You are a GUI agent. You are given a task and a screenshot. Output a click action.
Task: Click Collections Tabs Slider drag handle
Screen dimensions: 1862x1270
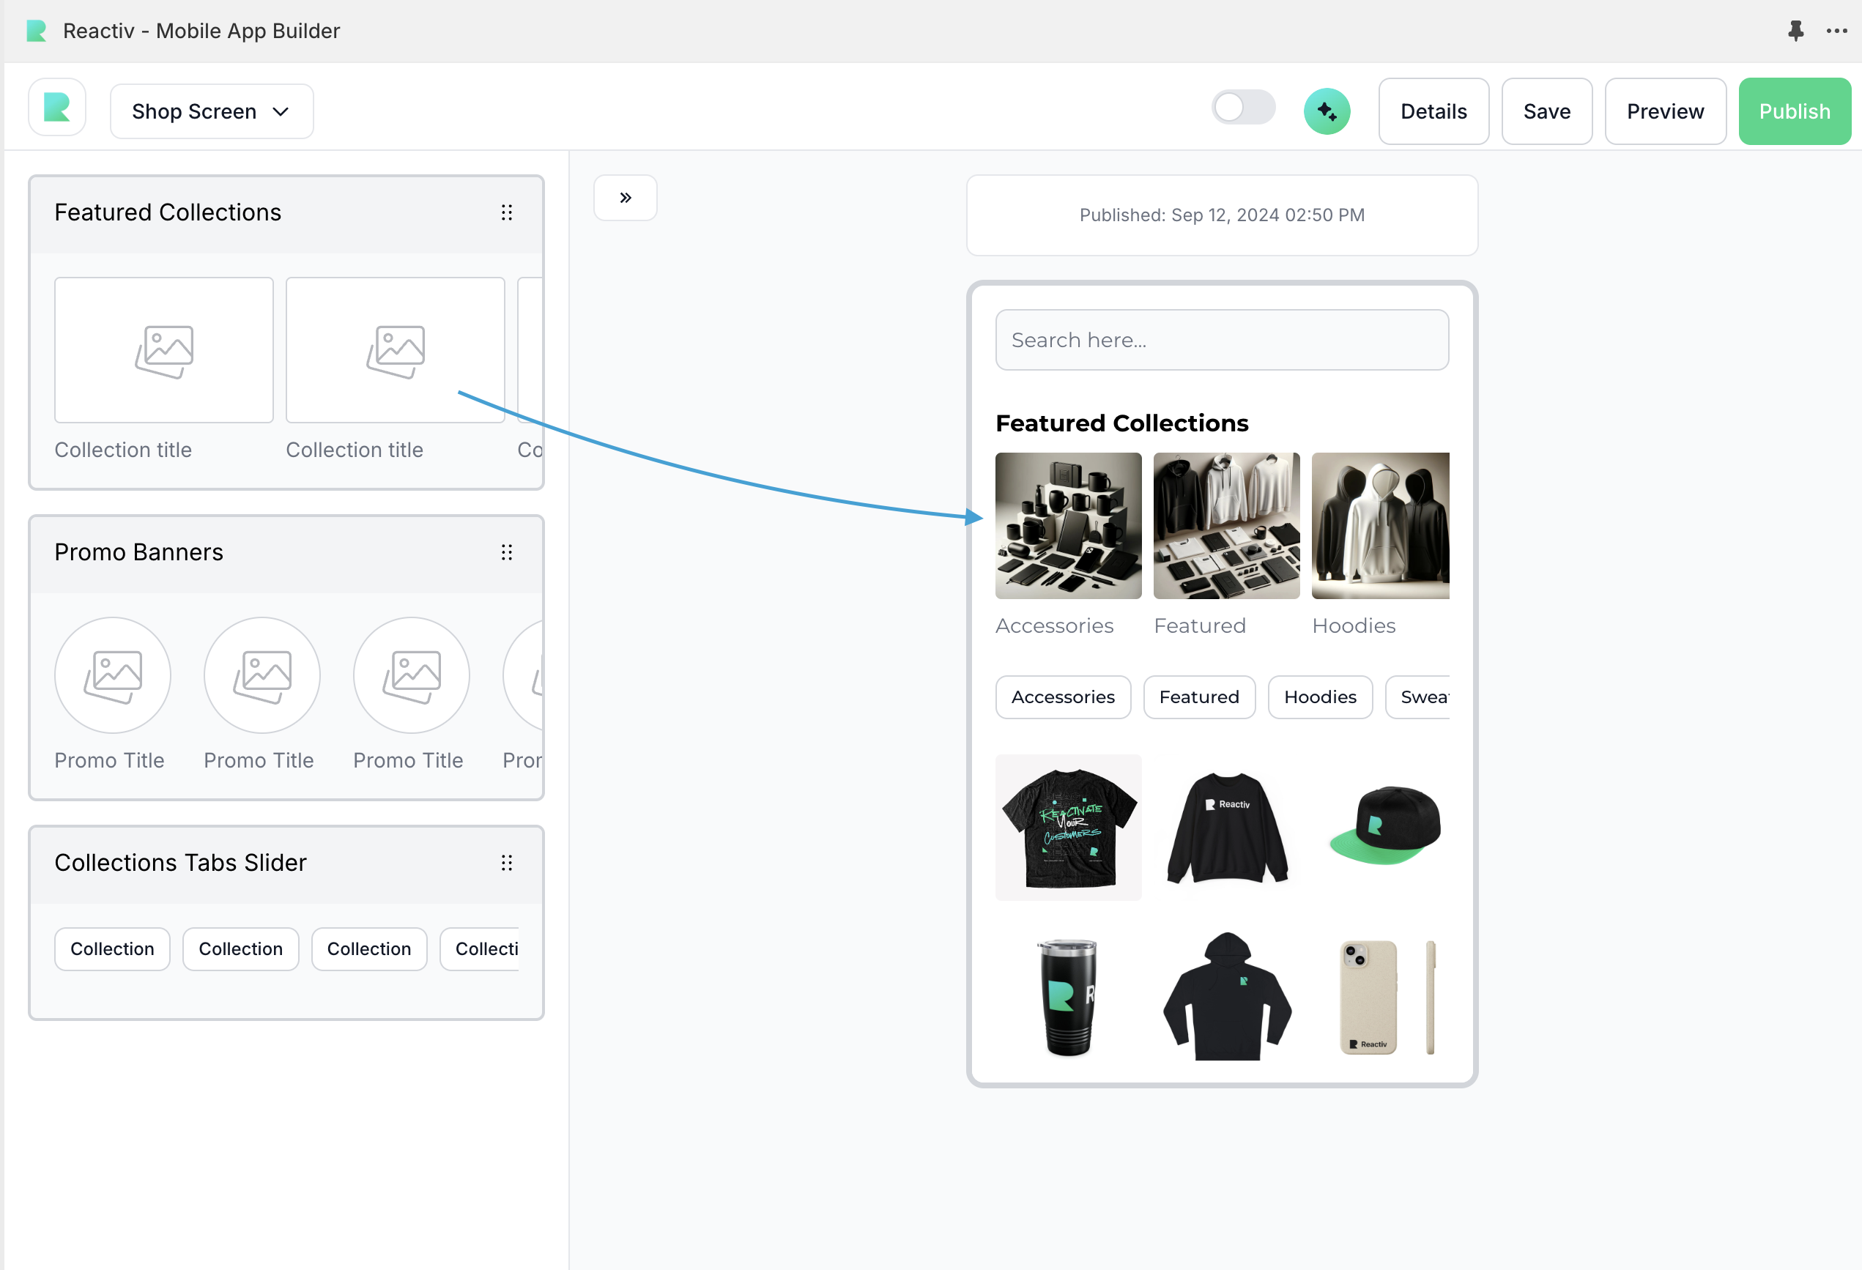[506, 863]
